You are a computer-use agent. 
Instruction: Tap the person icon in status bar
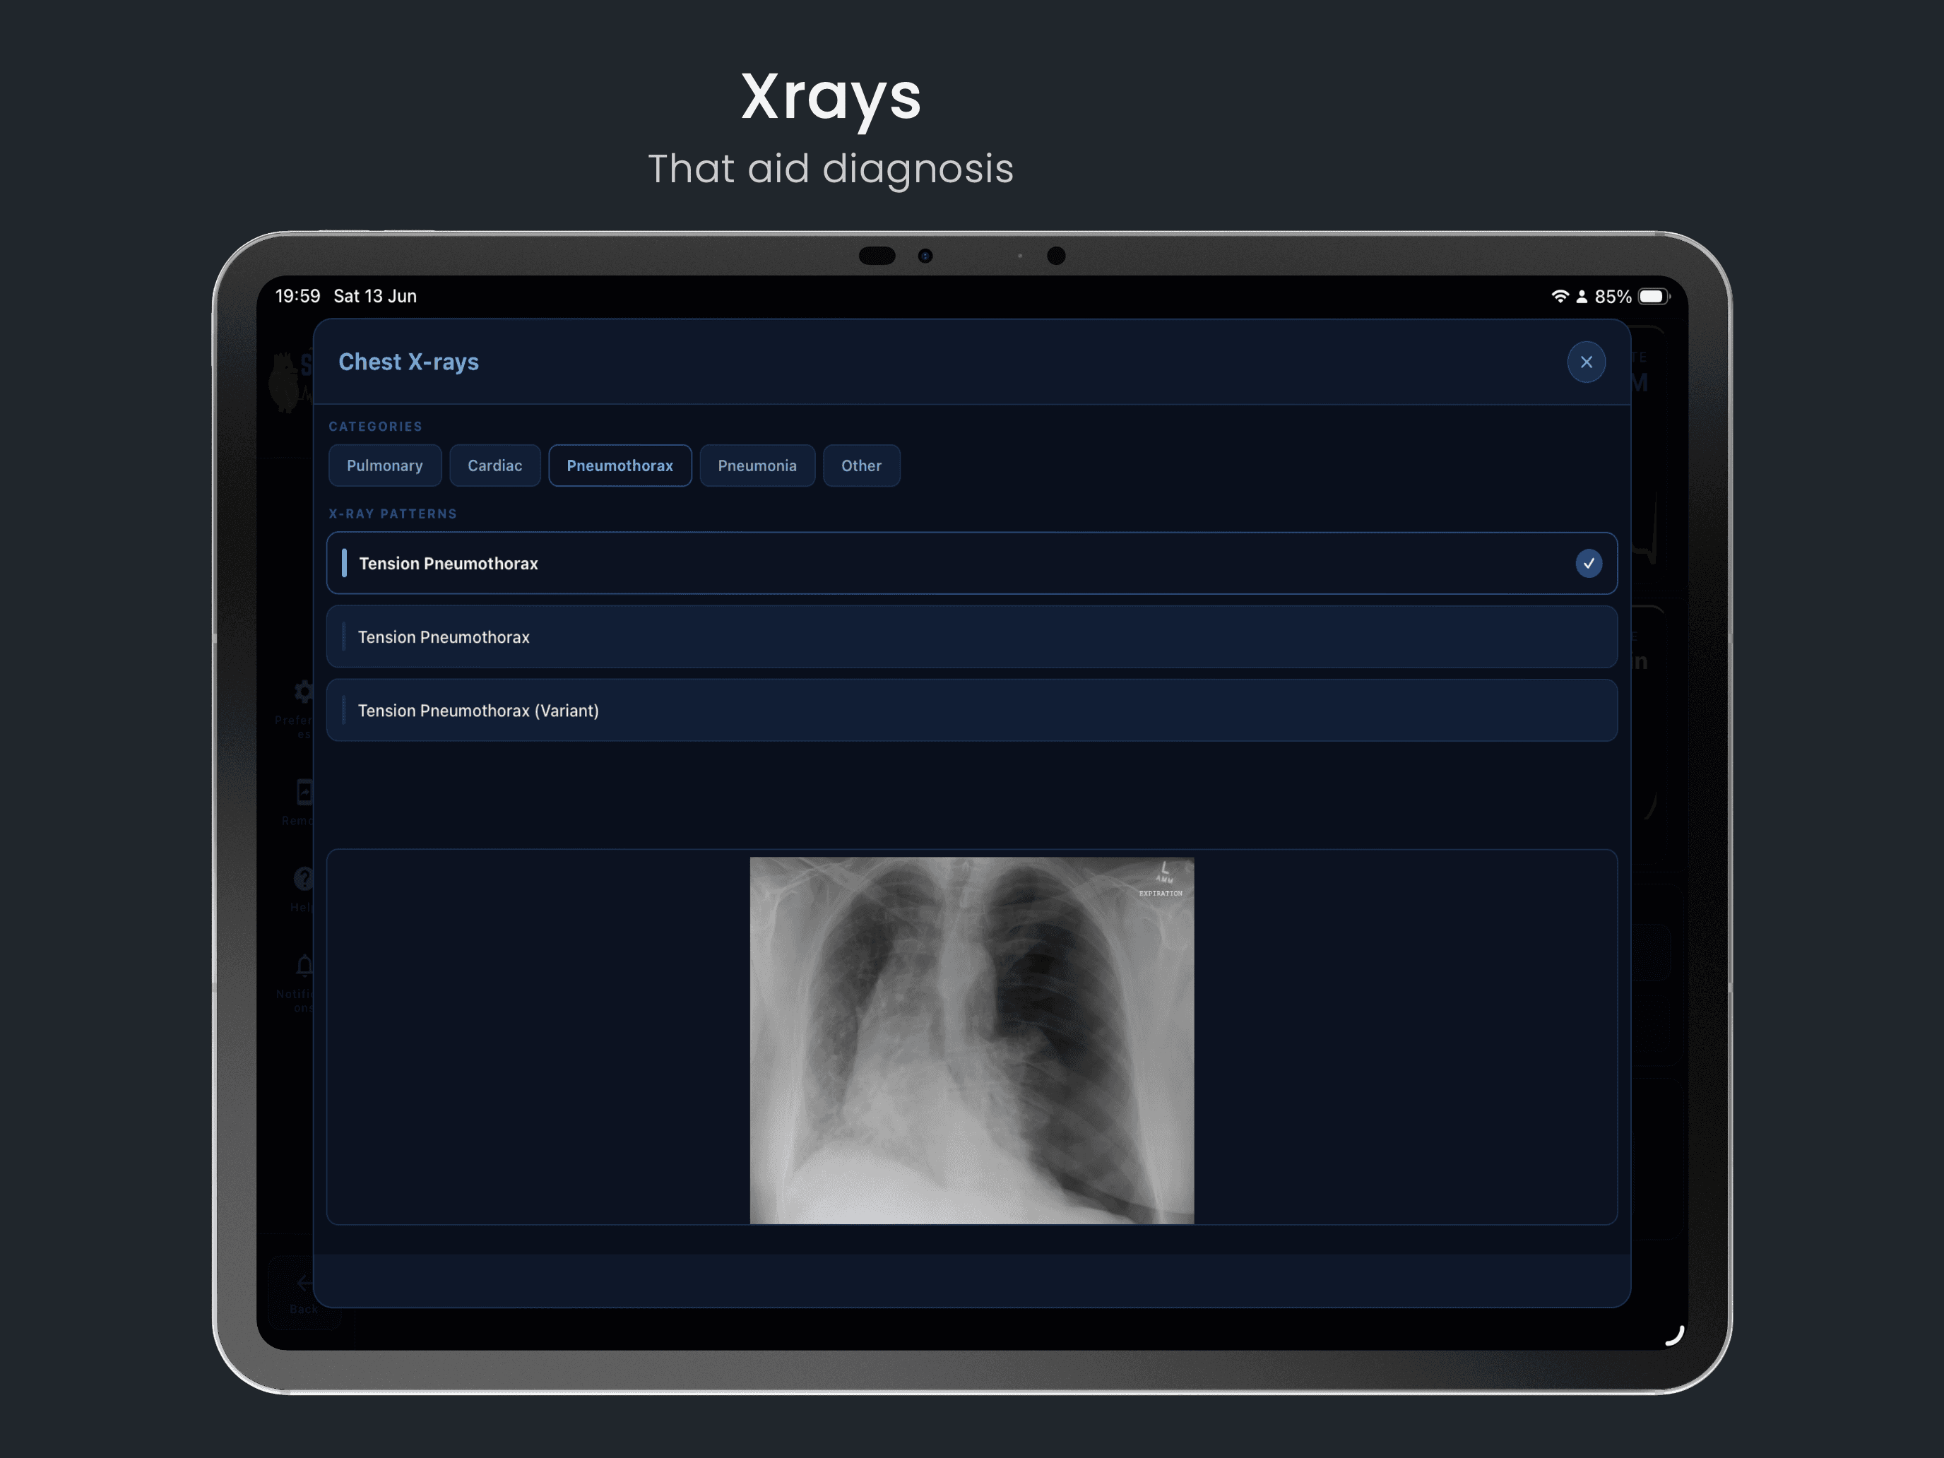[1582, 296]
